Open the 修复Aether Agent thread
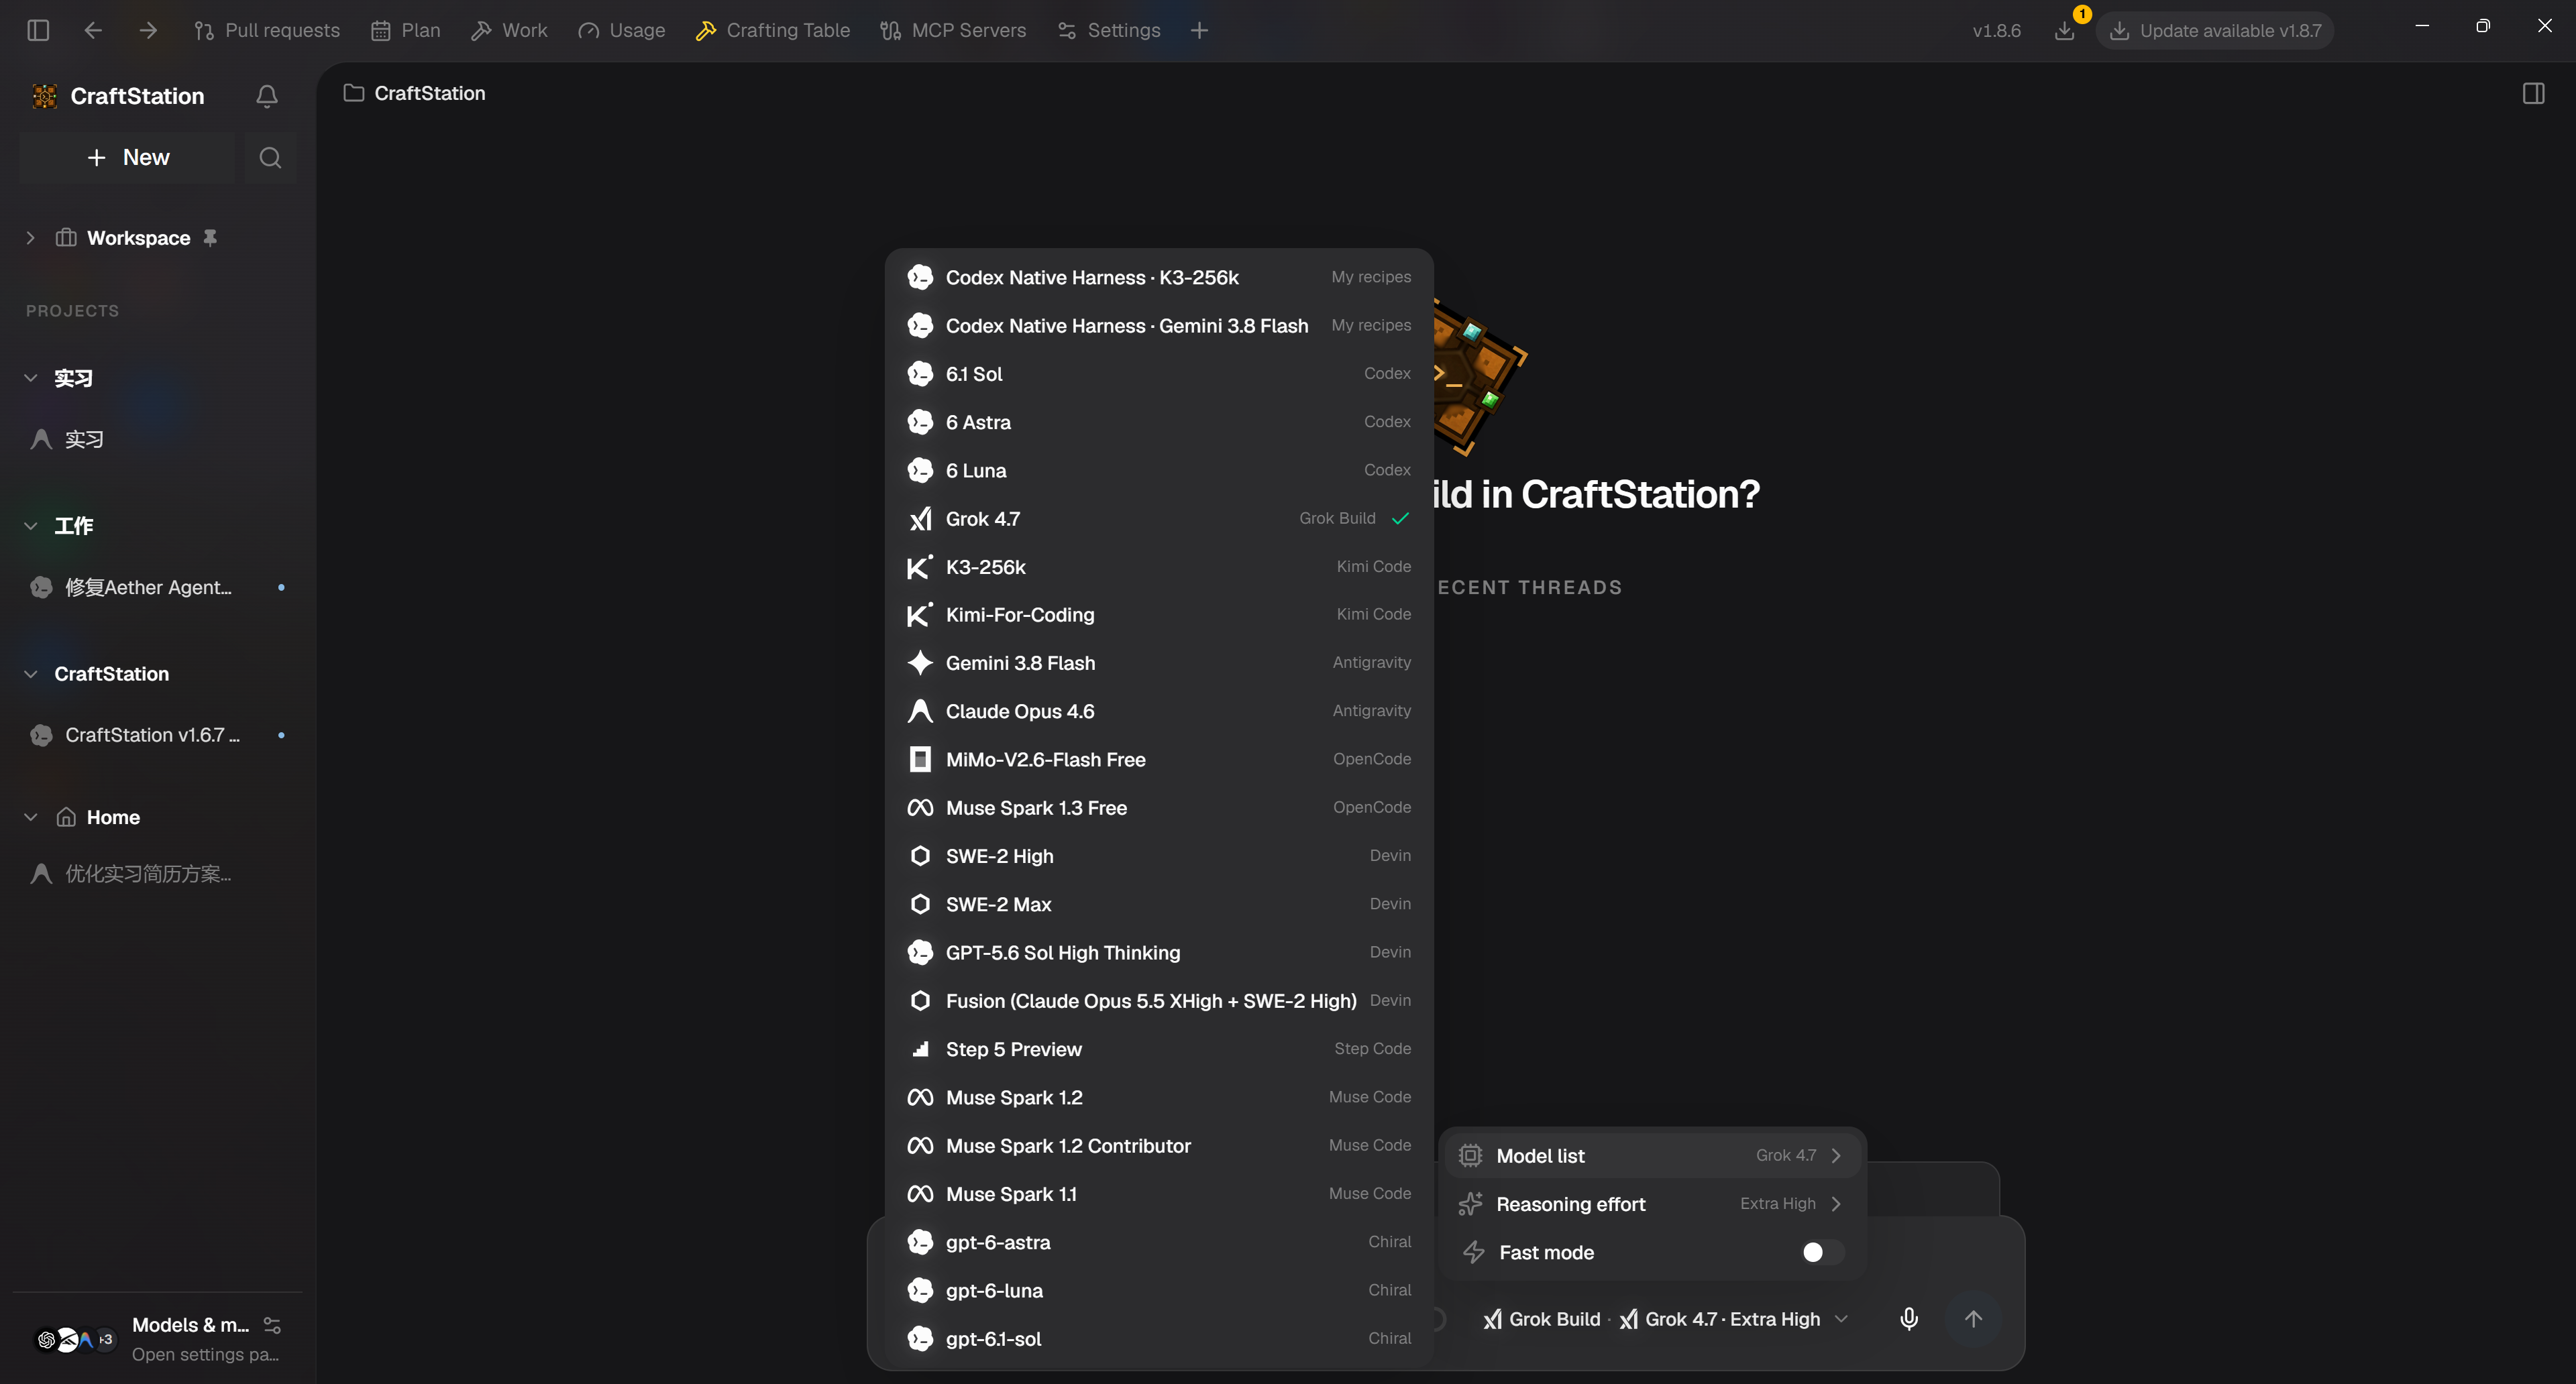The height and width of the screenshot is (1384, 2576). (158, 587)
